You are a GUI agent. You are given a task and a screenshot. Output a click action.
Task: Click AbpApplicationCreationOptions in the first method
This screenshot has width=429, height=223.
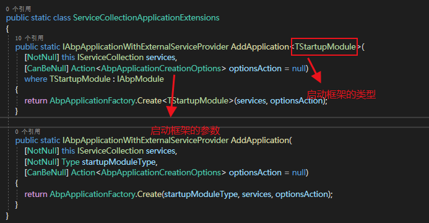tap(161, 68)
